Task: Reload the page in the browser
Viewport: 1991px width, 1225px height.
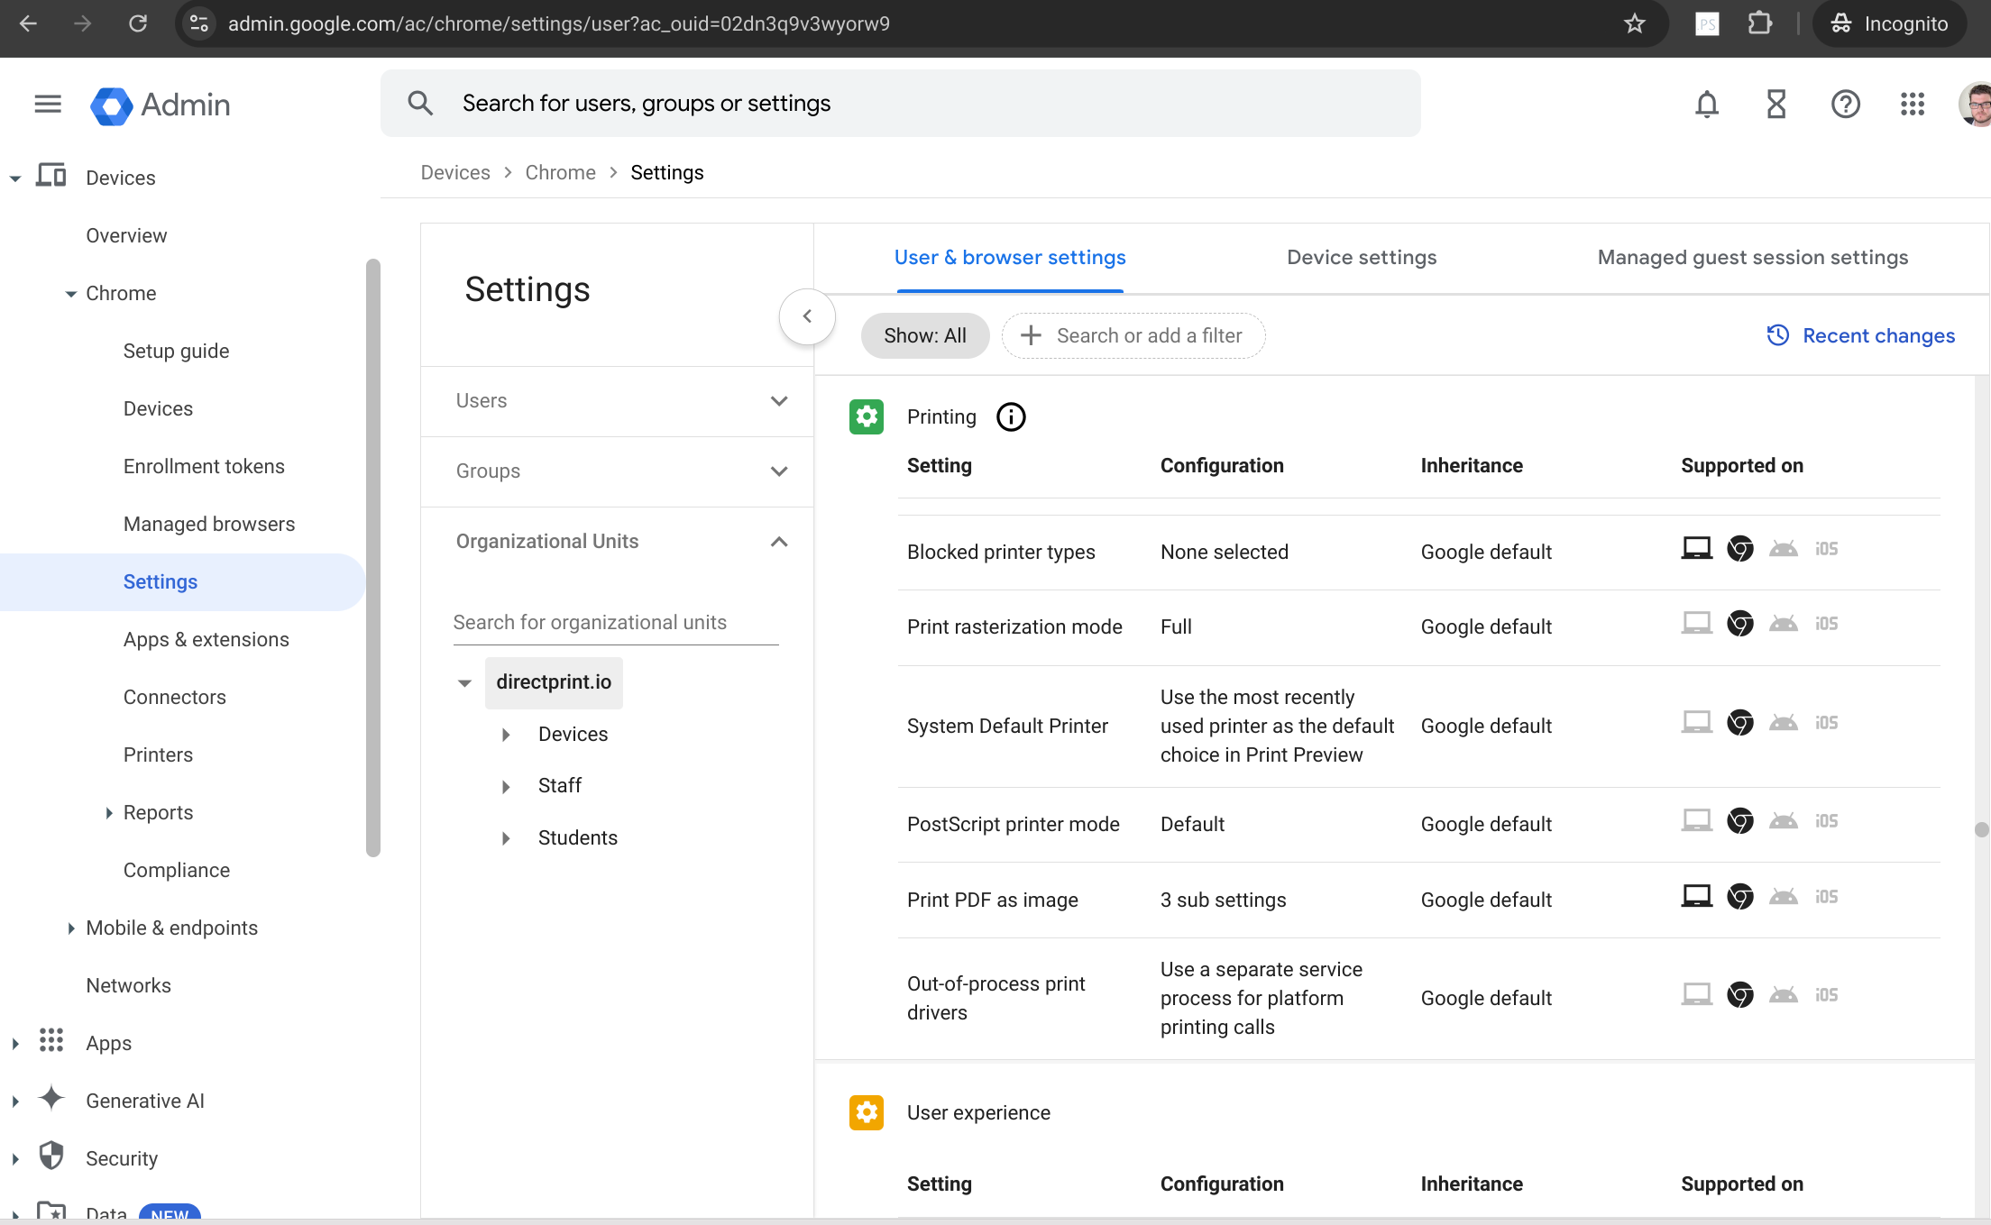Action: [138, 23]
